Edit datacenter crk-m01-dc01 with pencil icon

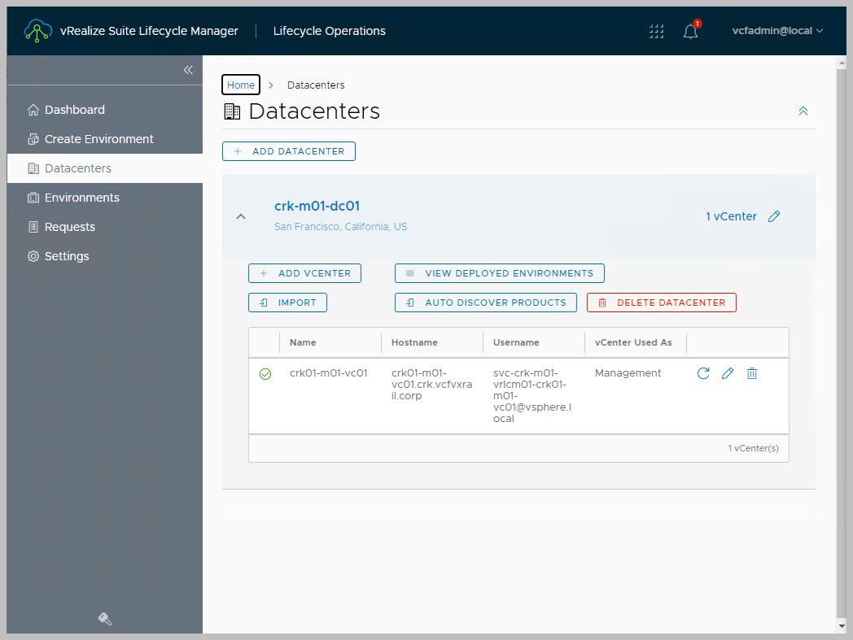774,216
